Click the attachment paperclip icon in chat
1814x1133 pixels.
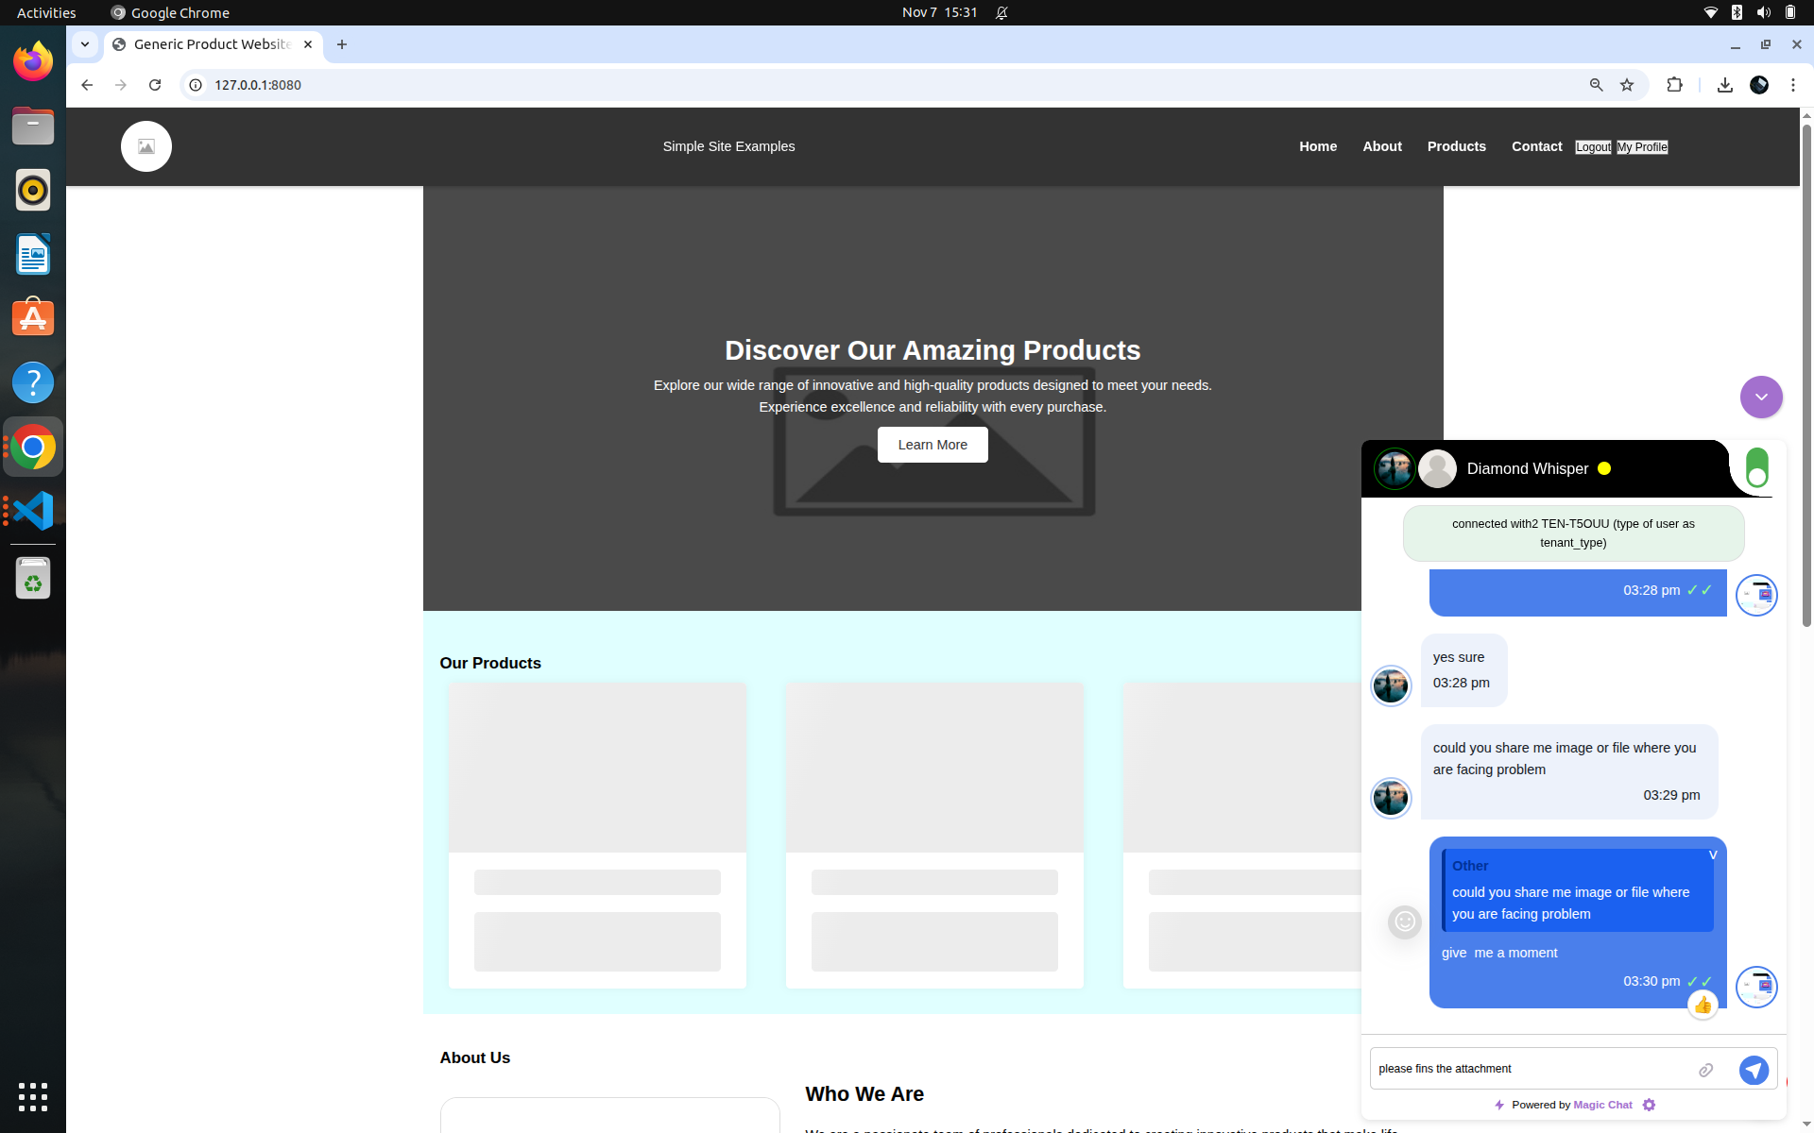click(1705, 1070)
